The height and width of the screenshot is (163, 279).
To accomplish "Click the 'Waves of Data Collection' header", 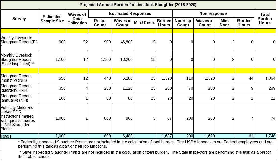I will coord(77,19).
